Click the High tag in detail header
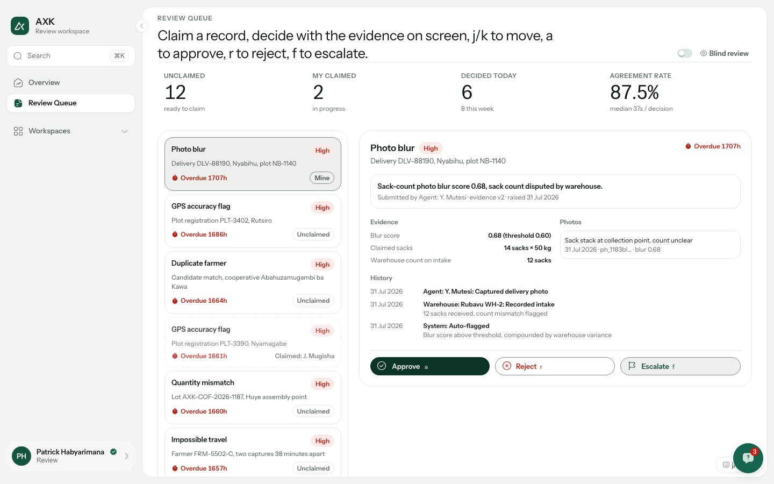 [431, 148]
